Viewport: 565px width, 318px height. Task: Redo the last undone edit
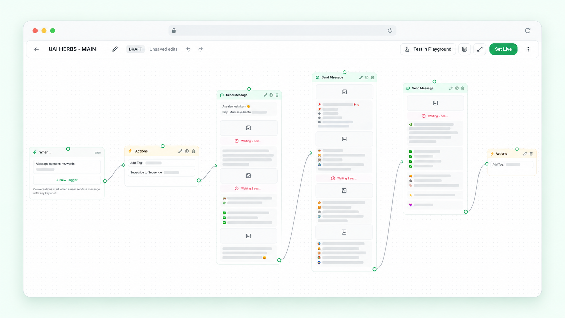pos(201,49)
